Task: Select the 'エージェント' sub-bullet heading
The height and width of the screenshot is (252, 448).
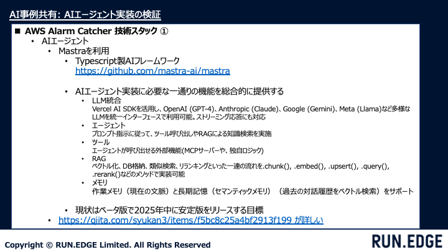Action: coord(108,126)
